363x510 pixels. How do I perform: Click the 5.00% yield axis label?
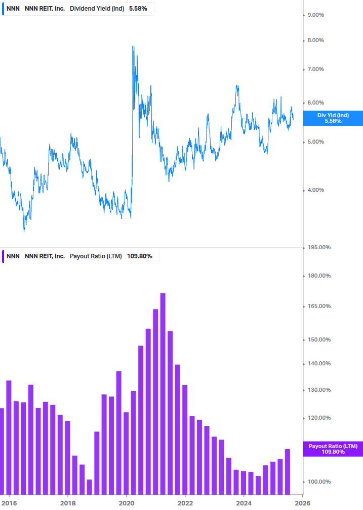[x=315, y=142]
